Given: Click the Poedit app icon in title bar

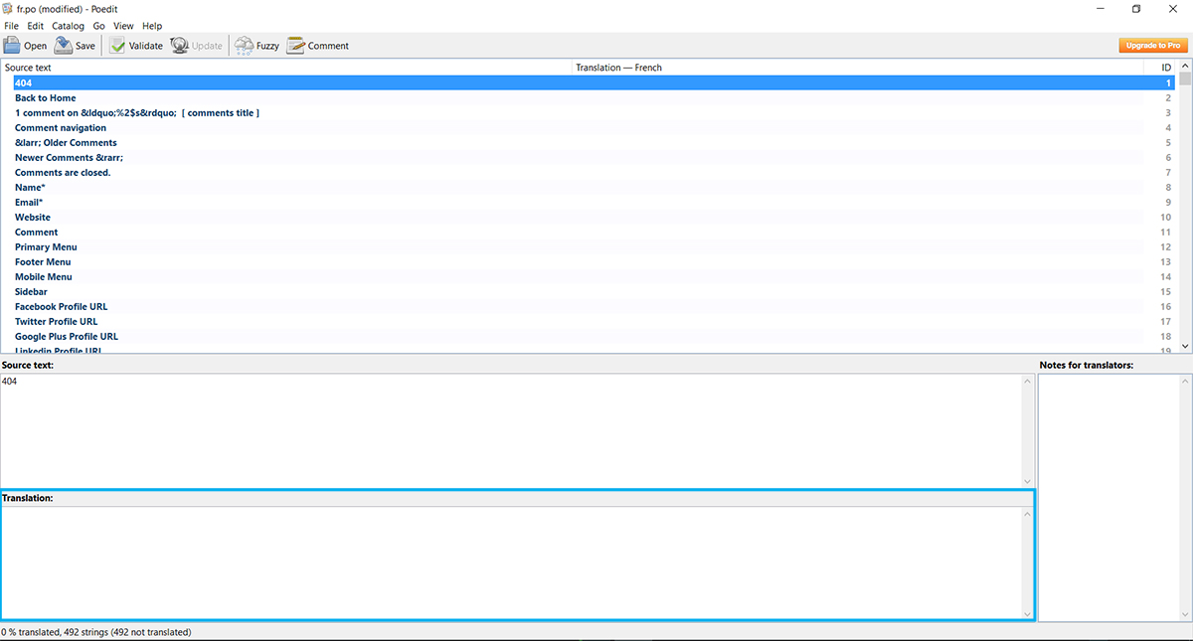Looking at the screenshot, I should click(8, 9).
